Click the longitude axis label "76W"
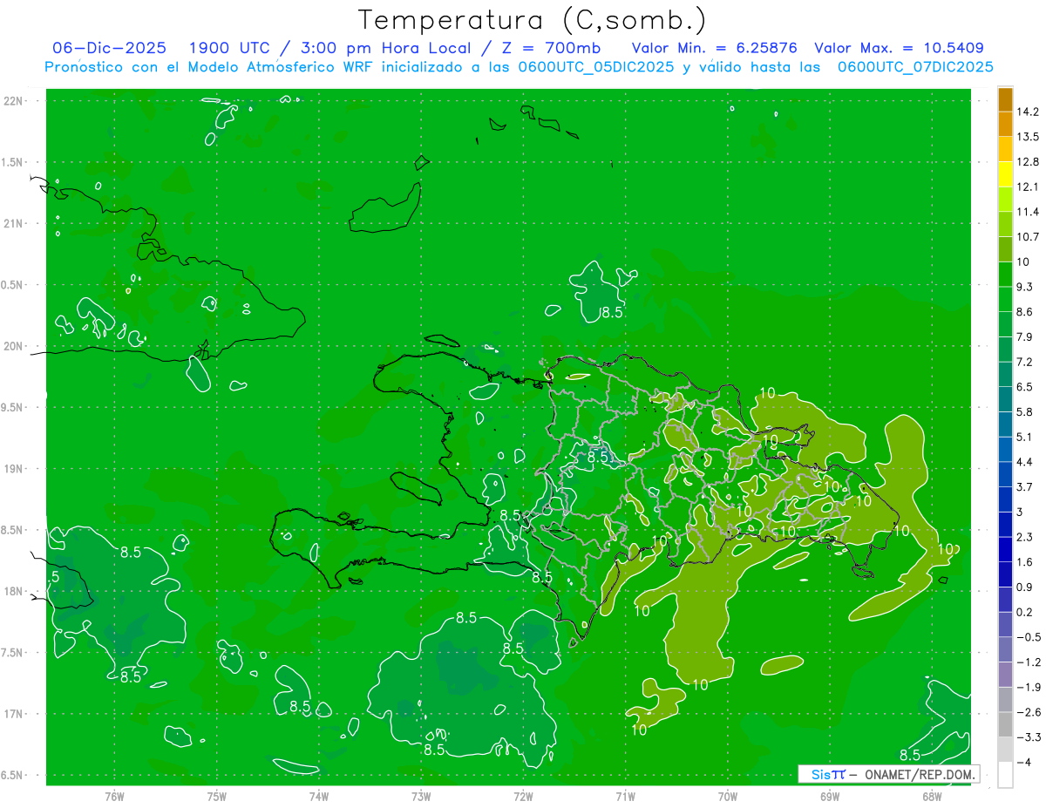Image resolution: width=1046 pixels, height=808 pixels. coord(114,796)
